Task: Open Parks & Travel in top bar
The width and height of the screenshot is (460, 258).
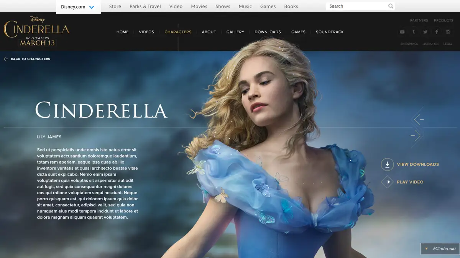Action: 145,6
